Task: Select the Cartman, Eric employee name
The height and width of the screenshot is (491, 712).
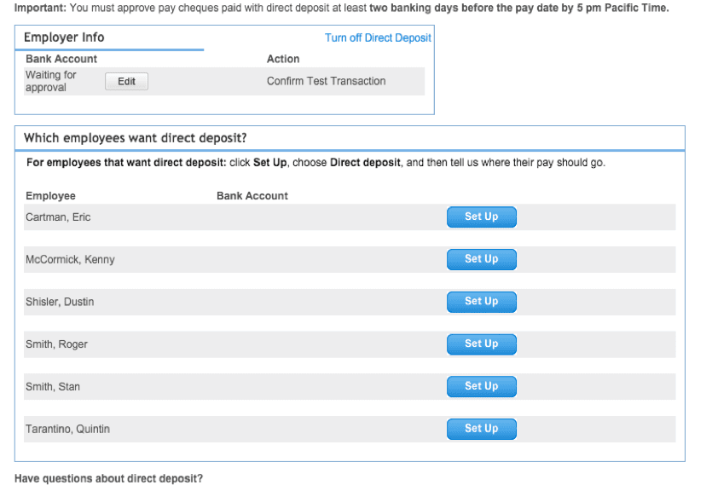Action: 58,217
